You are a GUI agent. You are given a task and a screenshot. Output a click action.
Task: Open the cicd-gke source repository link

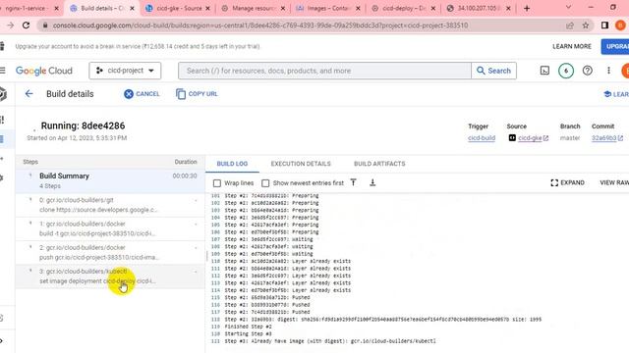[x=530, y=138]
